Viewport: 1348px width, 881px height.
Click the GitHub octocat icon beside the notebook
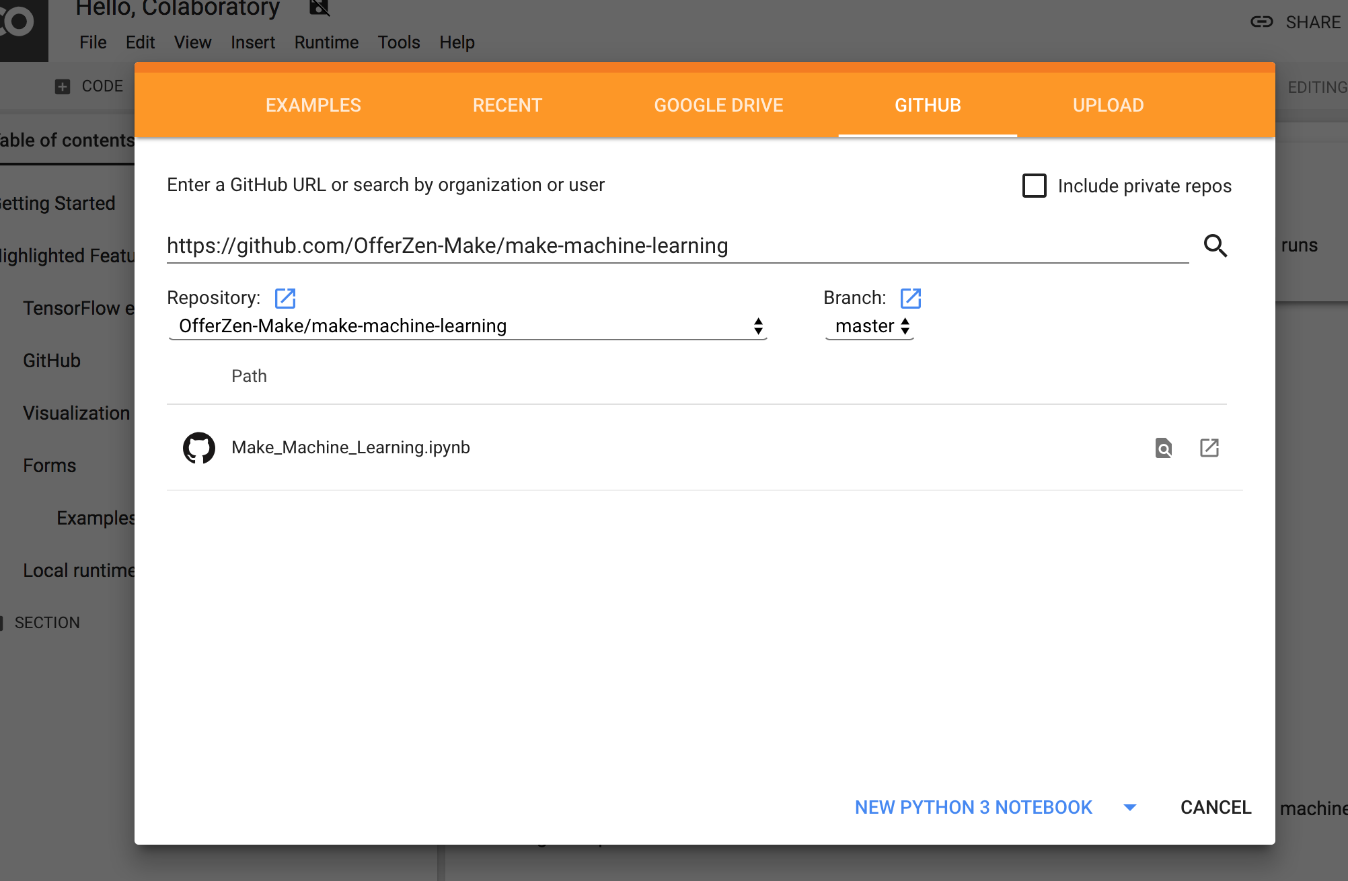(199, 448)
